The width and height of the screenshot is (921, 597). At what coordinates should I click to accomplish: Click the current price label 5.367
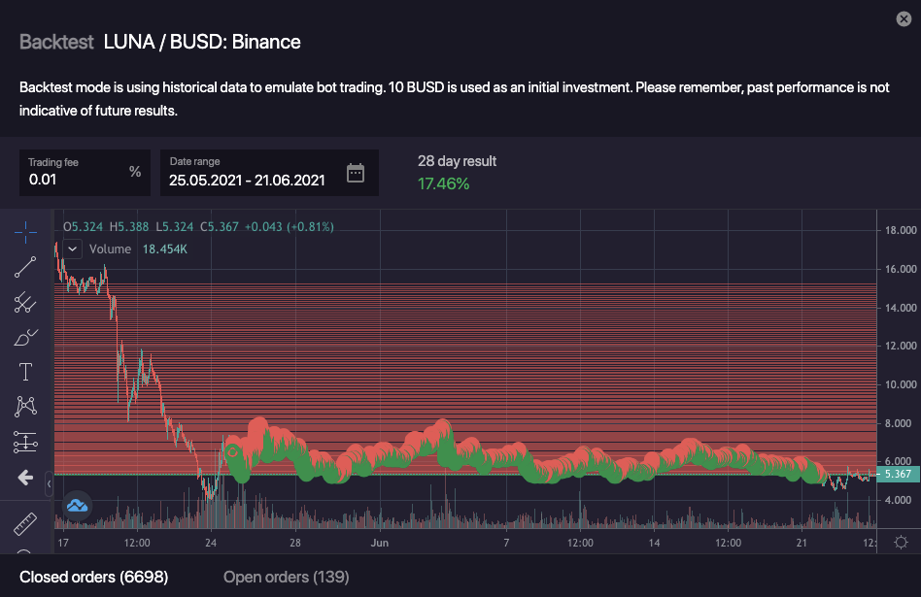tap(895, 475)
